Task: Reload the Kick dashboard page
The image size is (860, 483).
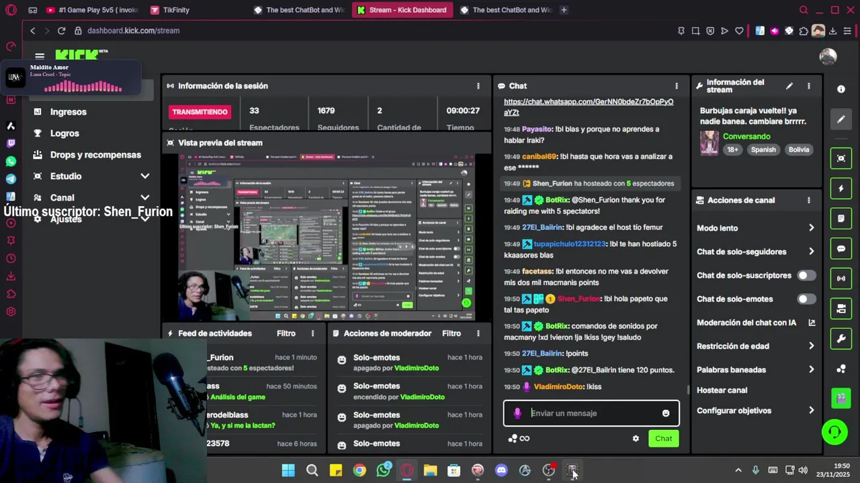Action: click(61, 31)
